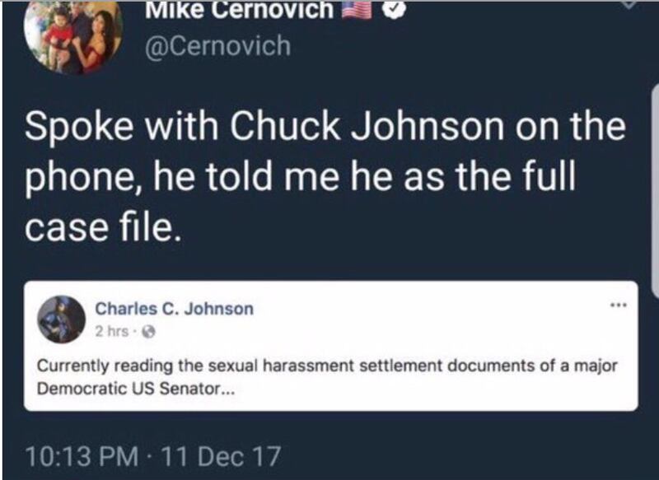Open Charles C. Johnson's avatar
This screenshot has width=659, height=480.
(62, 319)
